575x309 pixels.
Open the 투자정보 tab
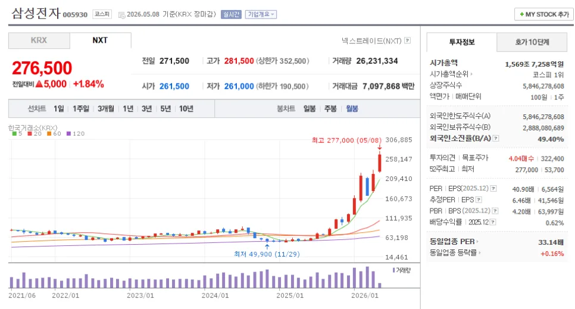click(462, 42)
